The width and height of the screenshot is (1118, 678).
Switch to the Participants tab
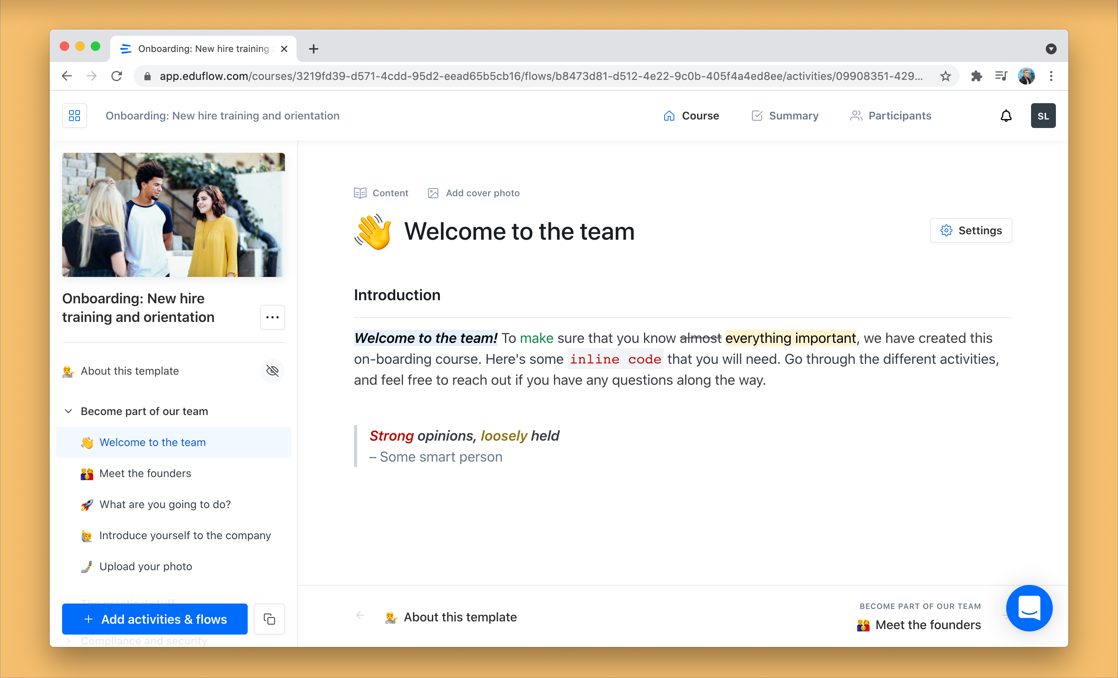(890, 116)
